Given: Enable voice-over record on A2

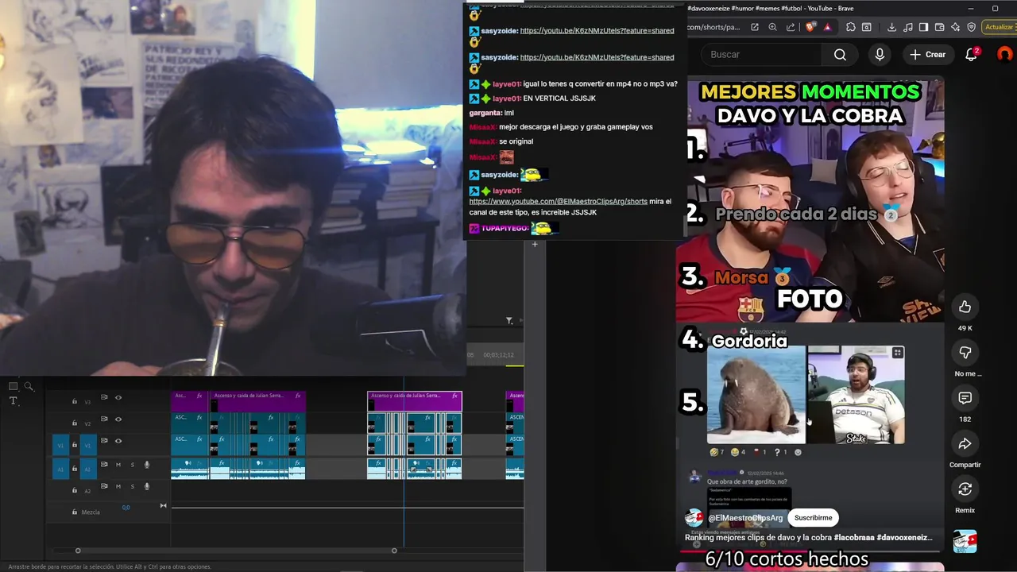Looking at the screenshot, I should 147,486.
